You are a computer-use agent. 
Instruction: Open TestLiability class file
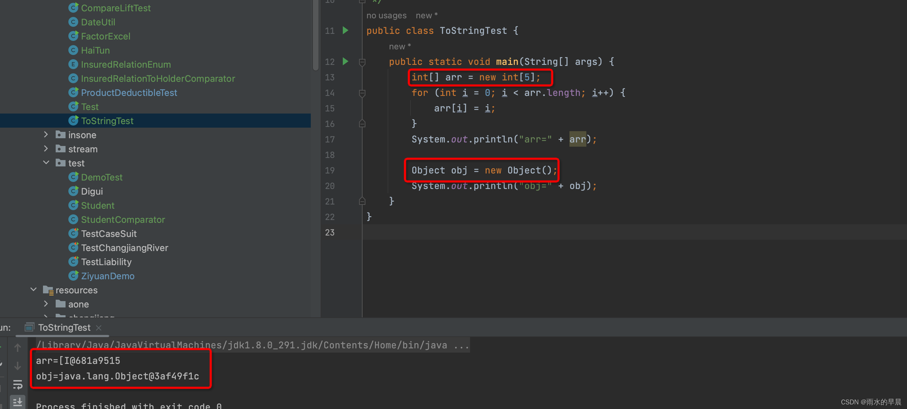click(106, 262)
